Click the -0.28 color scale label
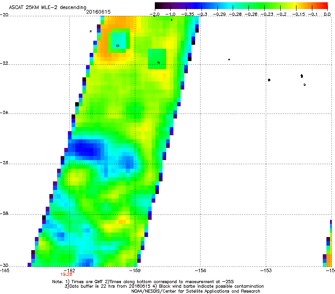This screenshot has height=294, width=335. click(235, 14)
